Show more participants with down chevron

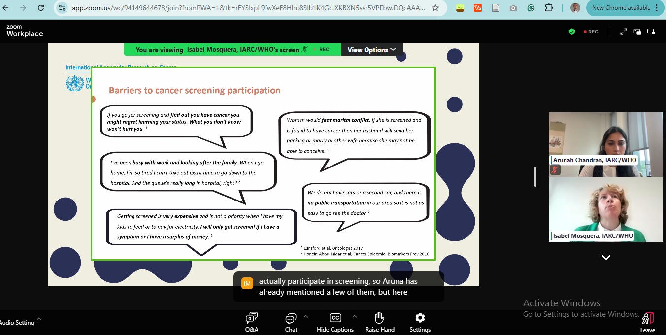coord(606,257)
